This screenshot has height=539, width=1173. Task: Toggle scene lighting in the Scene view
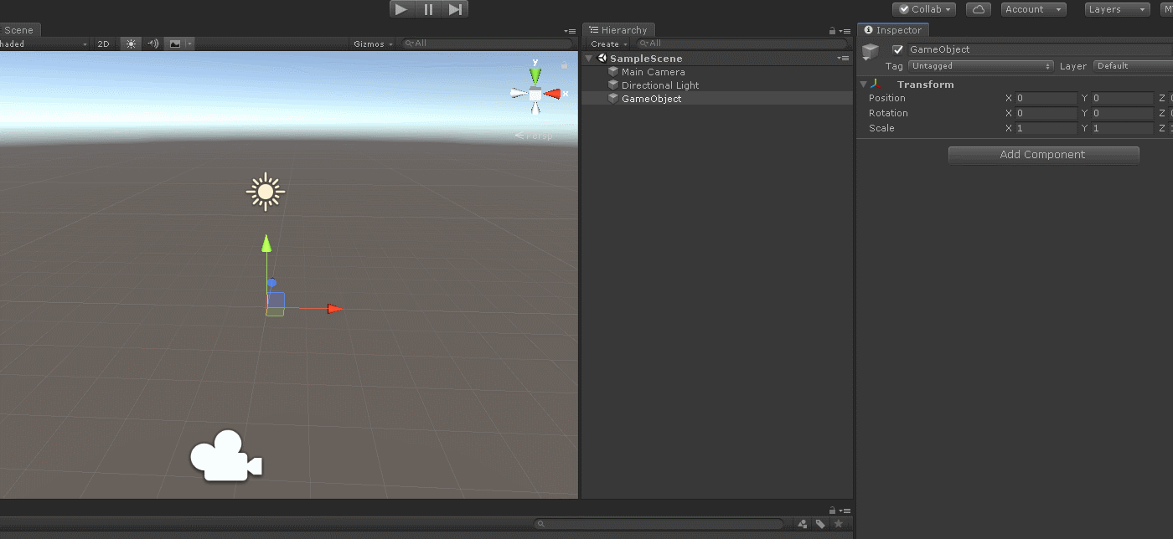[x=132, y=44]
